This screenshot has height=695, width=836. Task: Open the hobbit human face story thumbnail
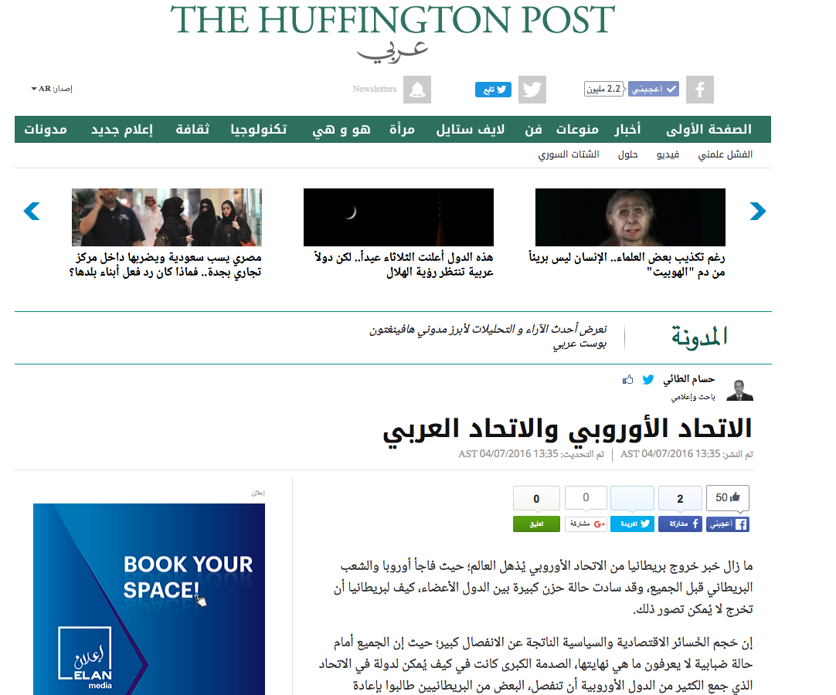pyautogui.click(x=630, y=217)
